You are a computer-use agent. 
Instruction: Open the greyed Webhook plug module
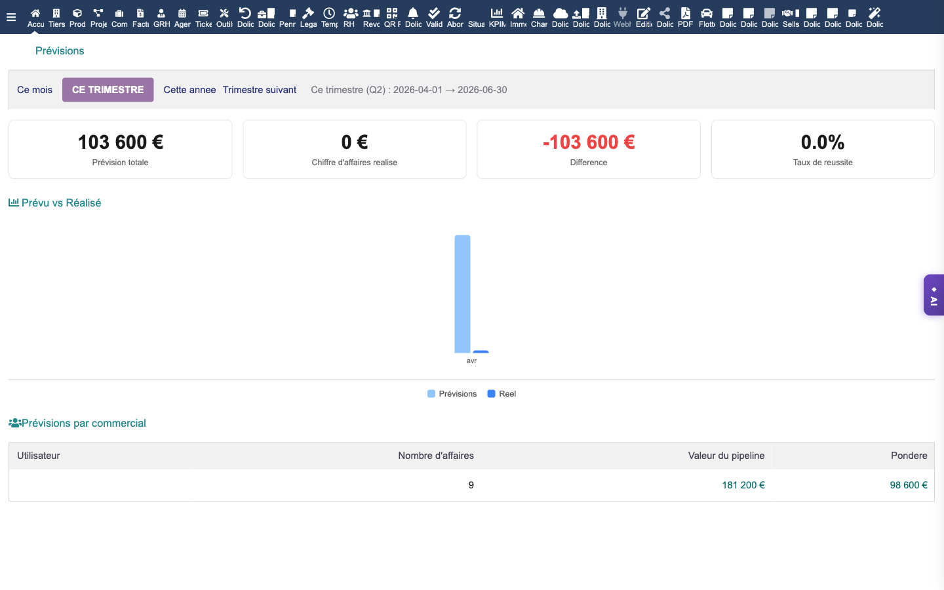coord(623,18)
